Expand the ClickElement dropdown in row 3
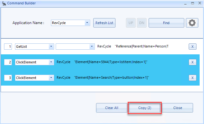This screenshot has width=204, height=124. coord(51,78)
